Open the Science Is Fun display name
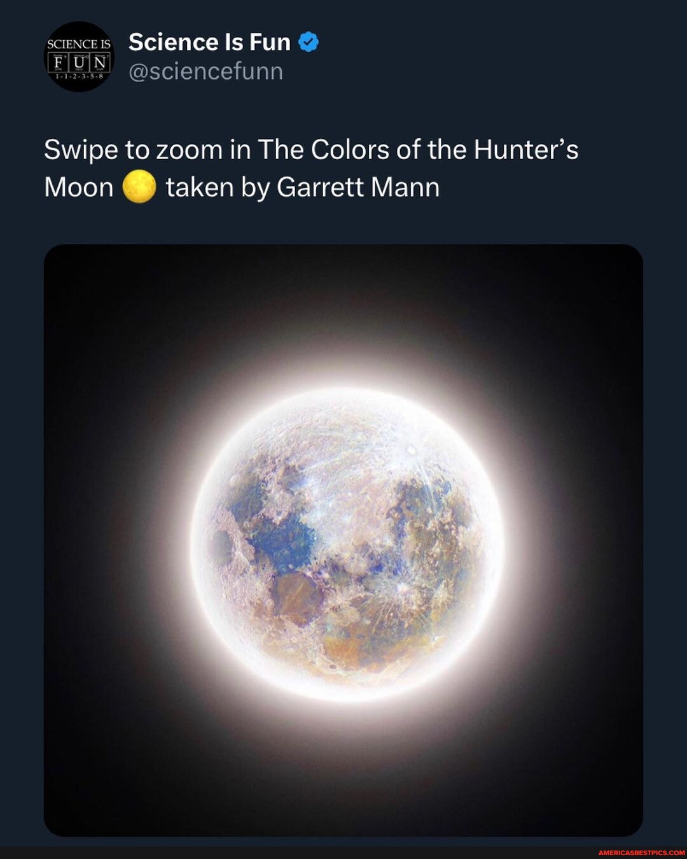Screen dimensions: 687x859 pyautogui.click(x=209, y=42)
